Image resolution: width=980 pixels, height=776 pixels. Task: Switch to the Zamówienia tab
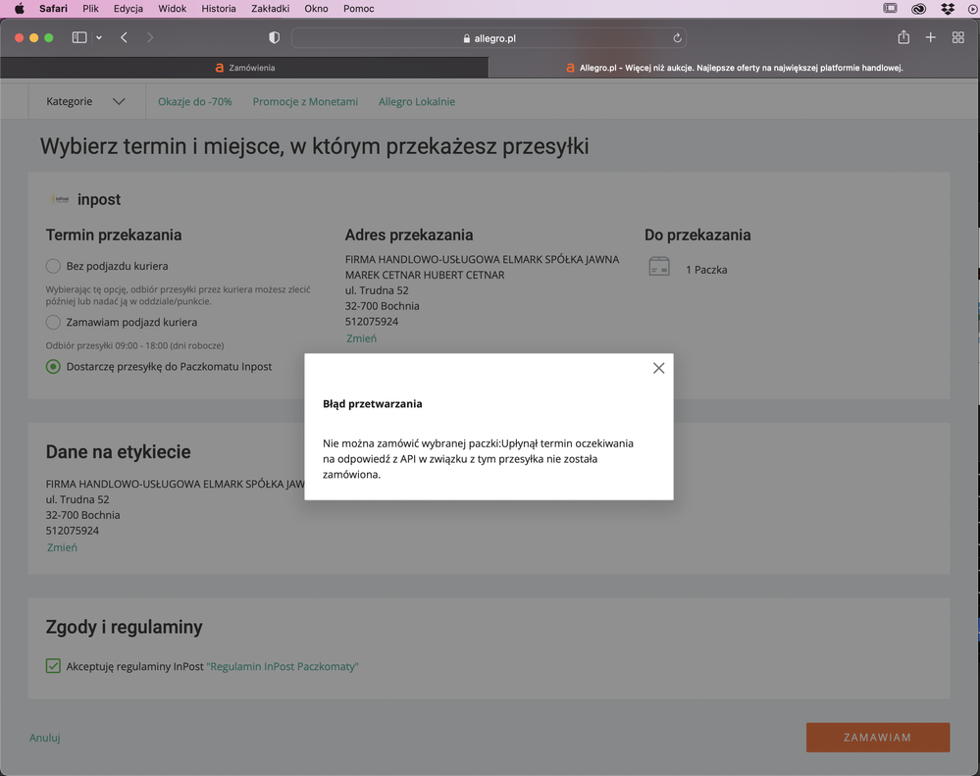pyautogui.click(x=244, y=68)
